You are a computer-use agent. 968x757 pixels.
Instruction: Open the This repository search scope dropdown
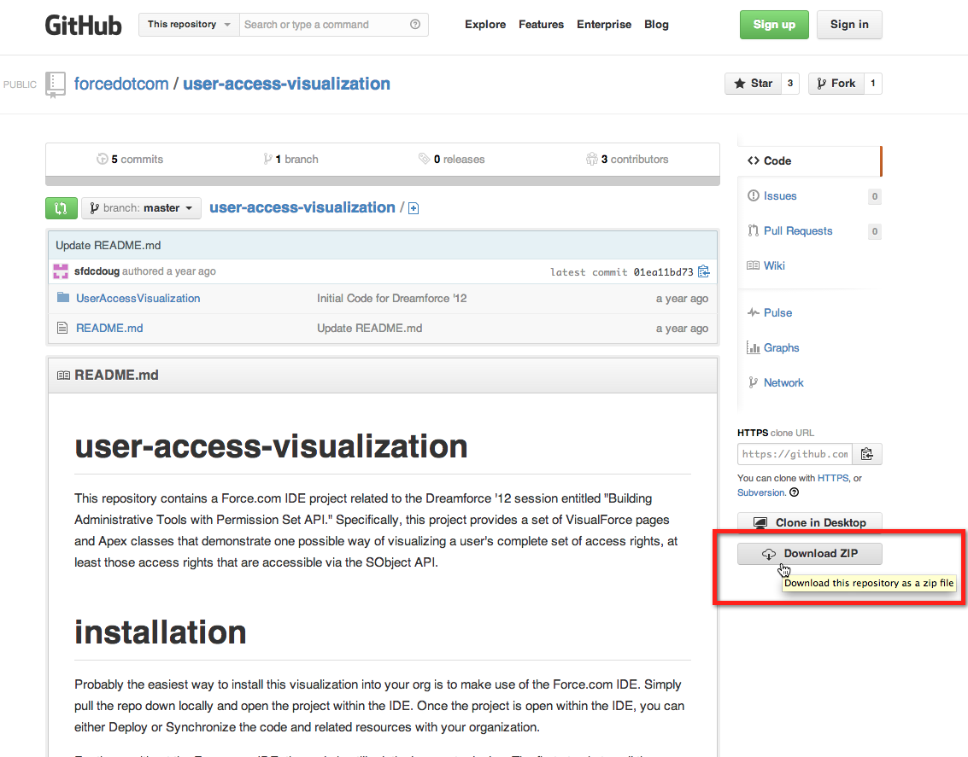189,25
